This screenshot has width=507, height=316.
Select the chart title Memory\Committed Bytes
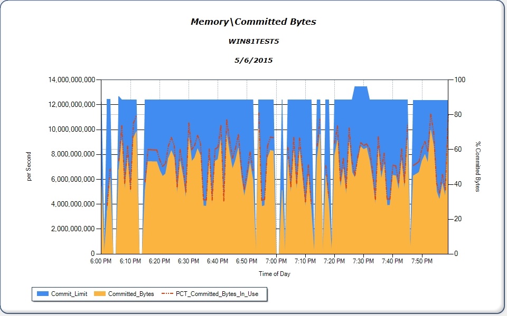point(253,22)
